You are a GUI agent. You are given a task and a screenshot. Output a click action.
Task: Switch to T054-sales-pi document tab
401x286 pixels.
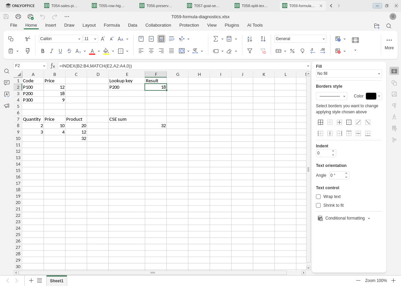point(61,6)
